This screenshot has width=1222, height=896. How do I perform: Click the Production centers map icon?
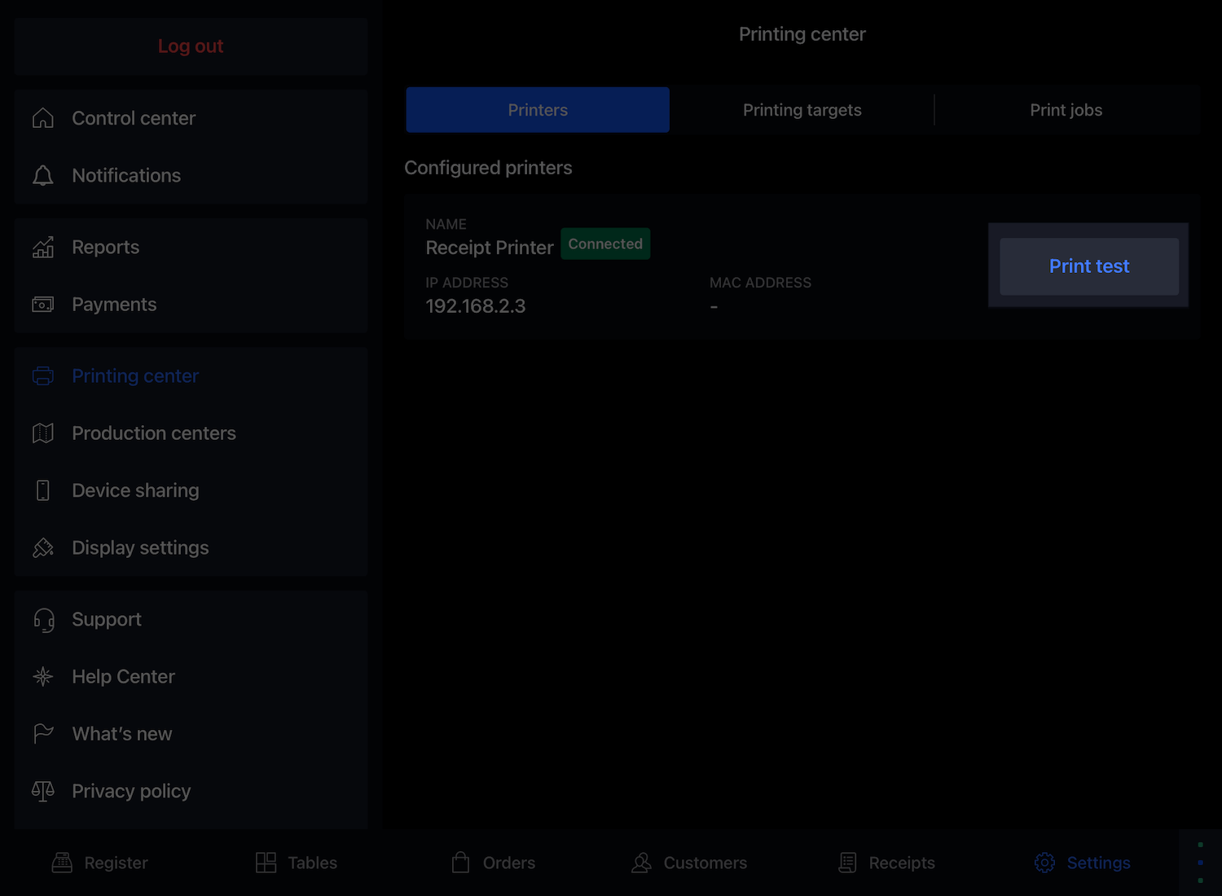43,433
